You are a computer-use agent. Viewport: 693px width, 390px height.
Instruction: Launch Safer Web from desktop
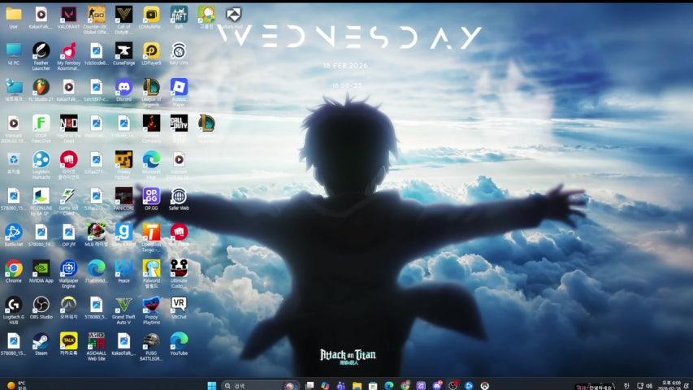tap(179, 199)
